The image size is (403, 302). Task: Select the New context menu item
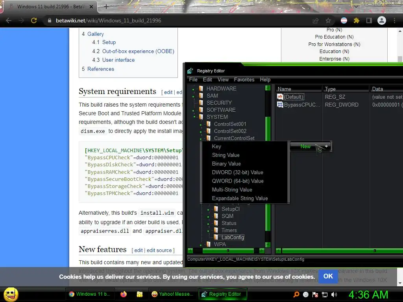pos(311,146)
